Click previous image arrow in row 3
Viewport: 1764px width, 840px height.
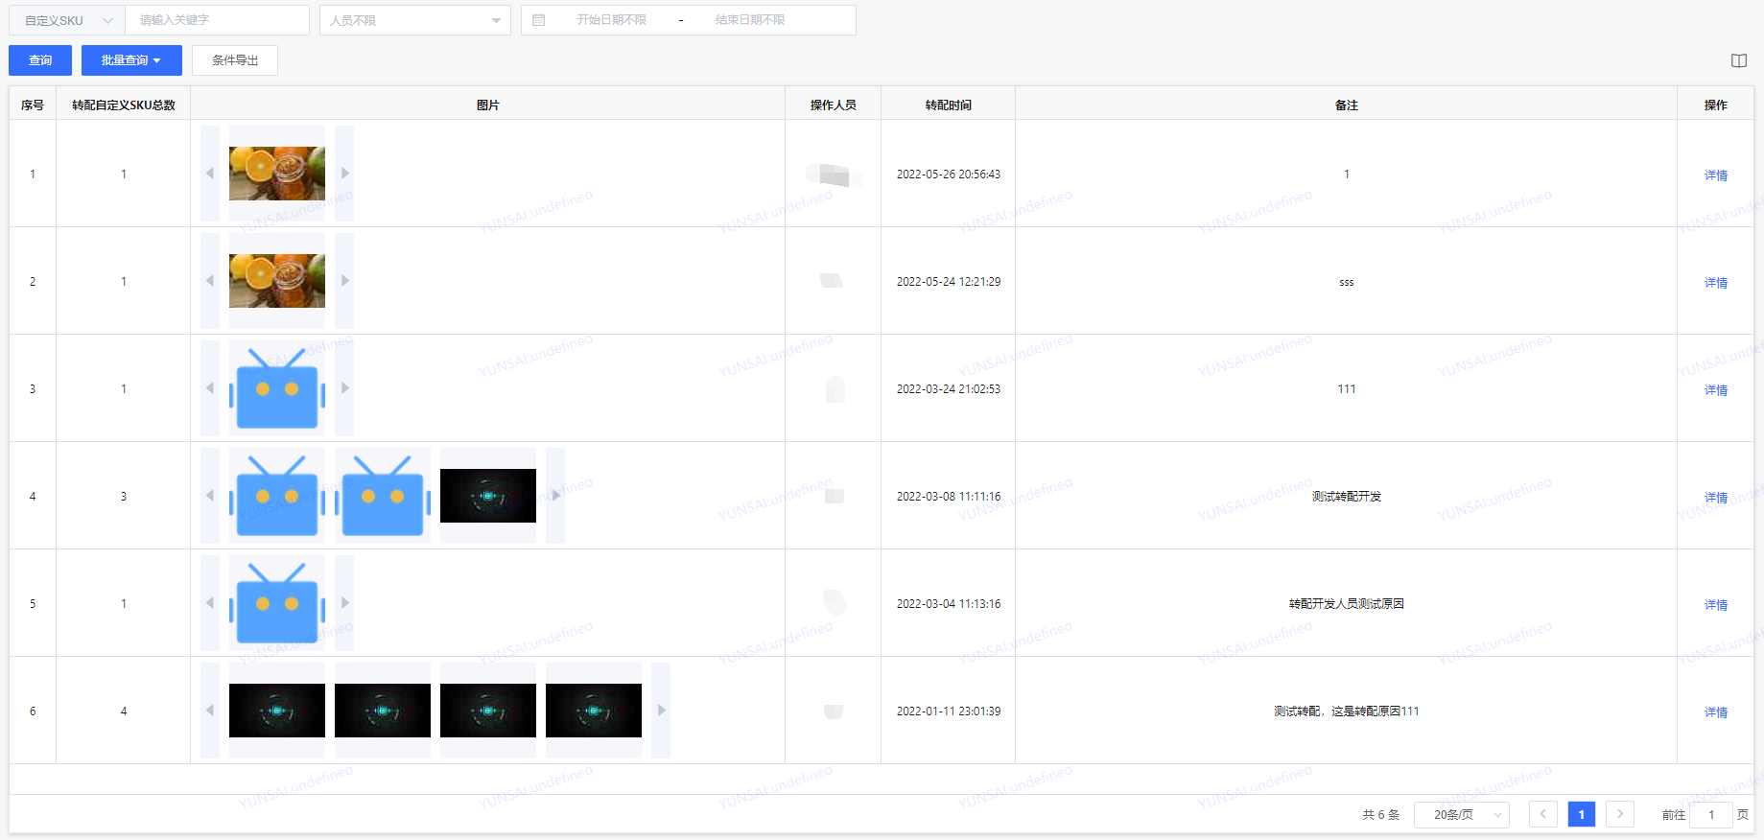tap(210, 388)
